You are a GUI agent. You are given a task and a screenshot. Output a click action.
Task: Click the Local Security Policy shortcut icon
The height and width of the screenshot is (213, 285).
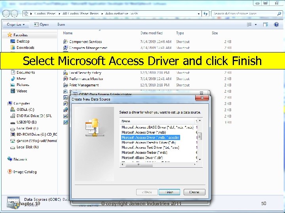click(x=65, y=73)
